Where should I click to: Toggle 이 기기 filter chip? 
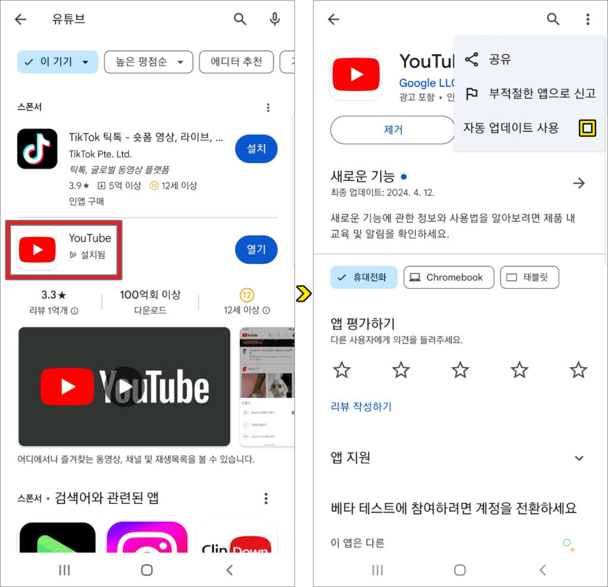(58, 62)
